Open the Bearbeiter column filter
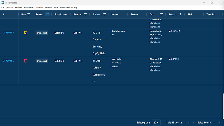 (x=85, y=14)
